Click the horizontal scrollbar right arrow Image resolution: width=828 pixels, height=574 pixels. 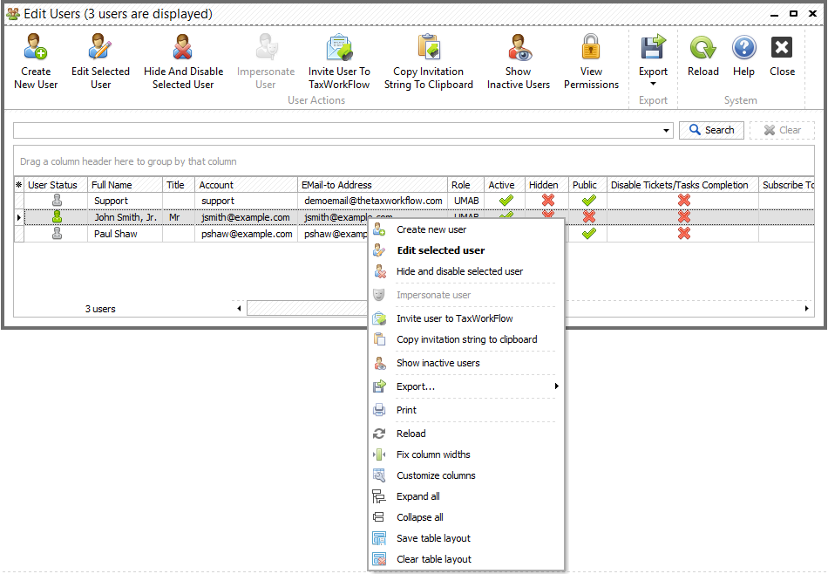click(806, 308)
